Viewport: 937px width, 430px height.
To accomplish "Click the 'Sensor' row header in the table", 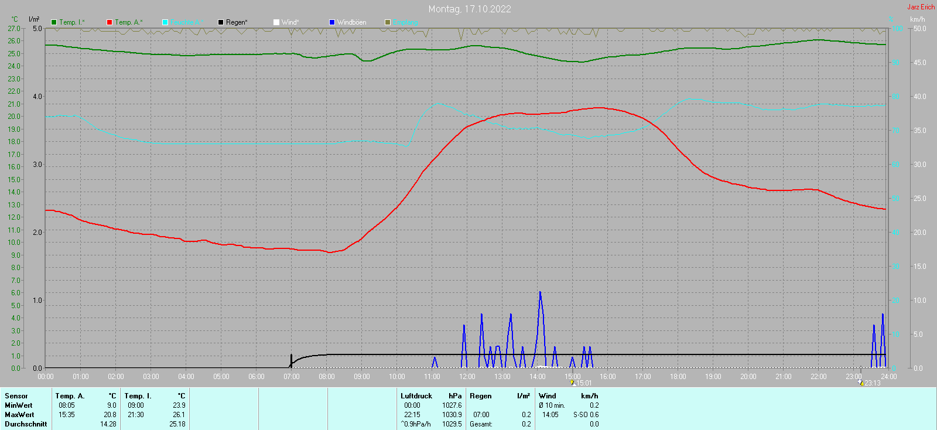I will pyautogui.click(x=16, y=396).
